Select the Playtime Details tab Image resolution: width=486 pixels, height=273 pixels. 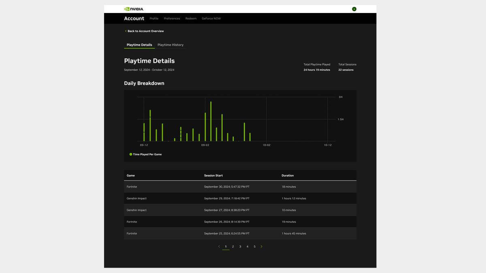[139, 44]
